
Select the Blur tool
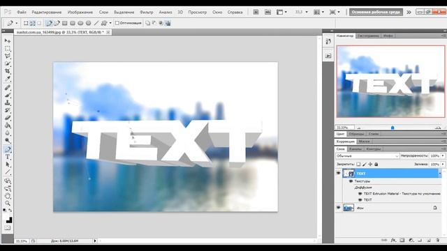(8, 132)
